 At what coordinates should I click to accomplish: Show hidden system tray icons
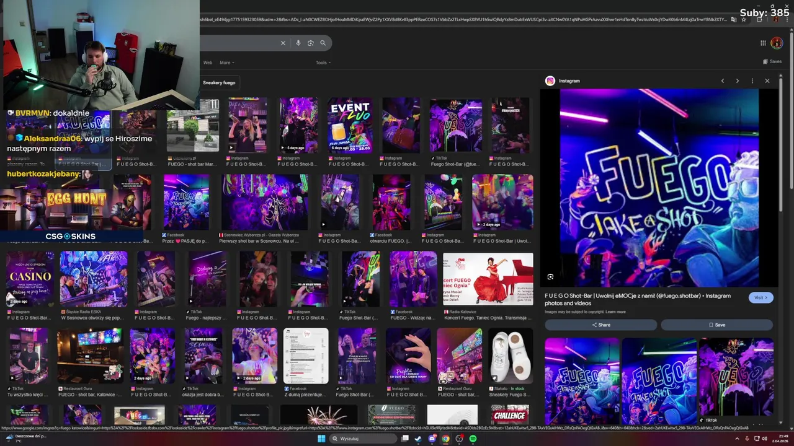pyautogui.click(x=736, y=439)
